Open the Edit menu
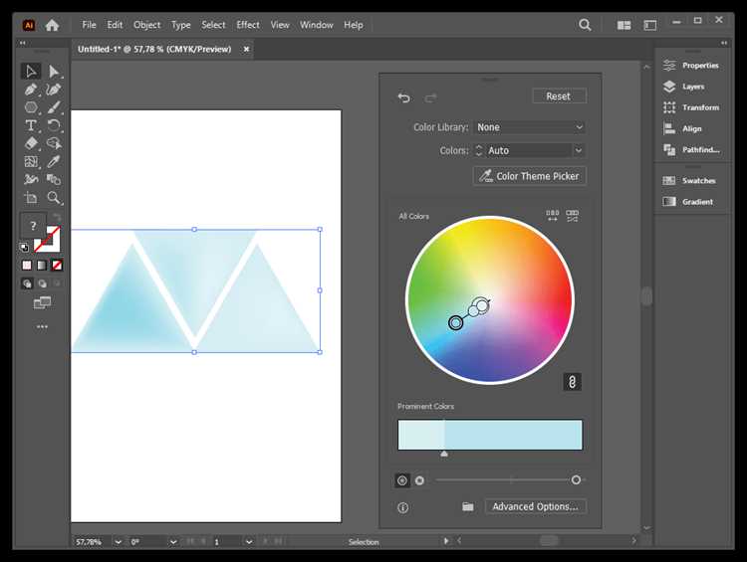Viewport: 747px width, 562px height. point(115,25)
